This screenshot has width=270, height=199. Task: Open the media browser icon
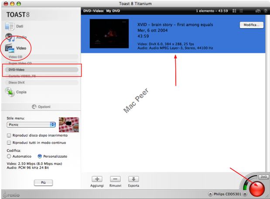(258, 11)
